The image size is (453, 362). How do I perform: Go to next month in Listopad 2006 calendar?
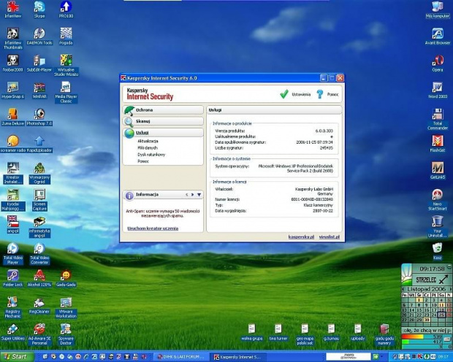click(x=450, y=289)
